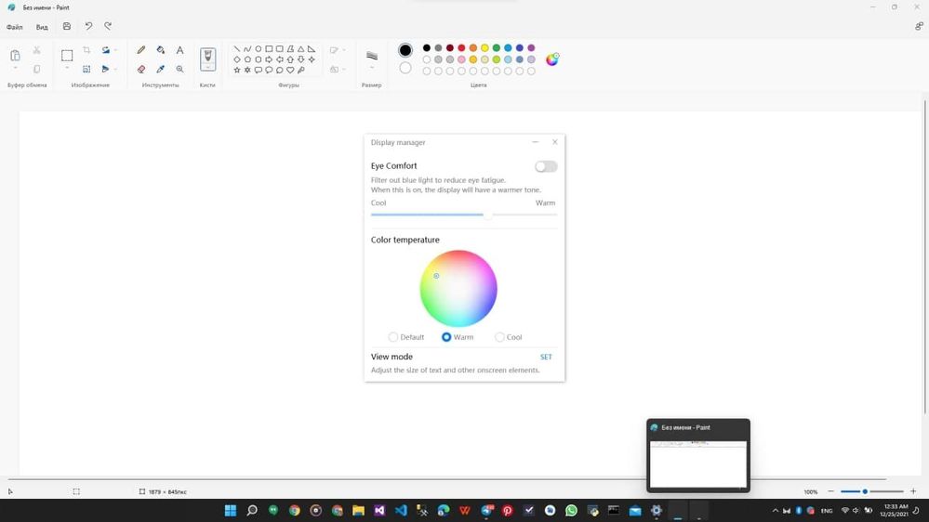The height and width of the screenshot is (522, 929).
Task: Click the Paint zoom slider handle
Action: click(x=865, y=491)
